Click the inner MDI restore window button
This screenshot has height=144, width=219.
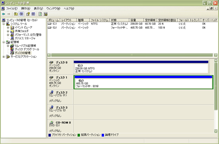pos(212,8)
